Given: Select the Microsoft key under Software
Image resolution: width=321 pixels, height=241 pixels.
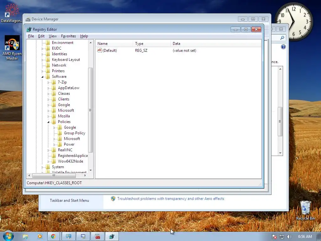Looking at the screenshot, I should point(66,110).
